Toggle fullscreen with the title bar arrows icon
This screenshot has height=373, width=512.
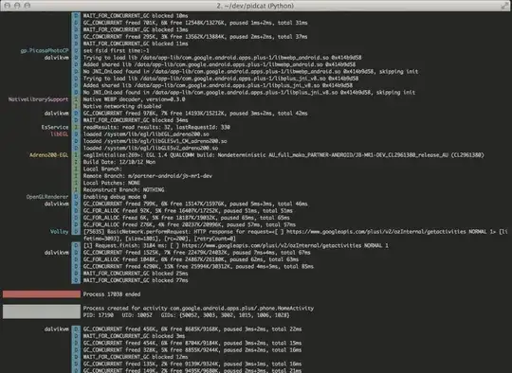click(x=504, y=6)
